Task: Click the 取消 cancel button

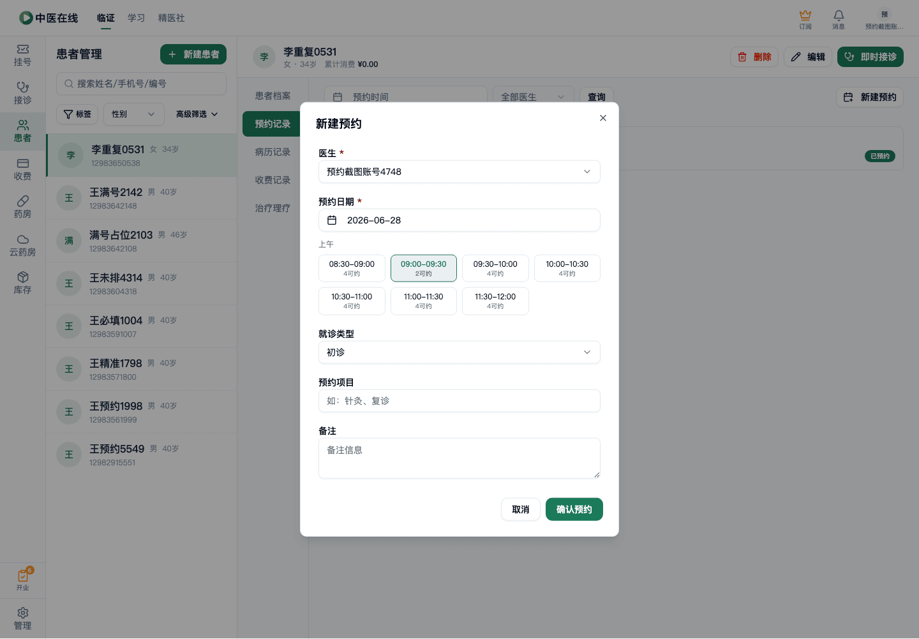Action: tap(521, 509)
